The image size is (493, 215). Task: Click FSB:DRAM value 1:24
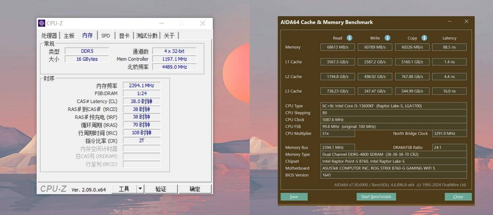(x=141, y=93)
